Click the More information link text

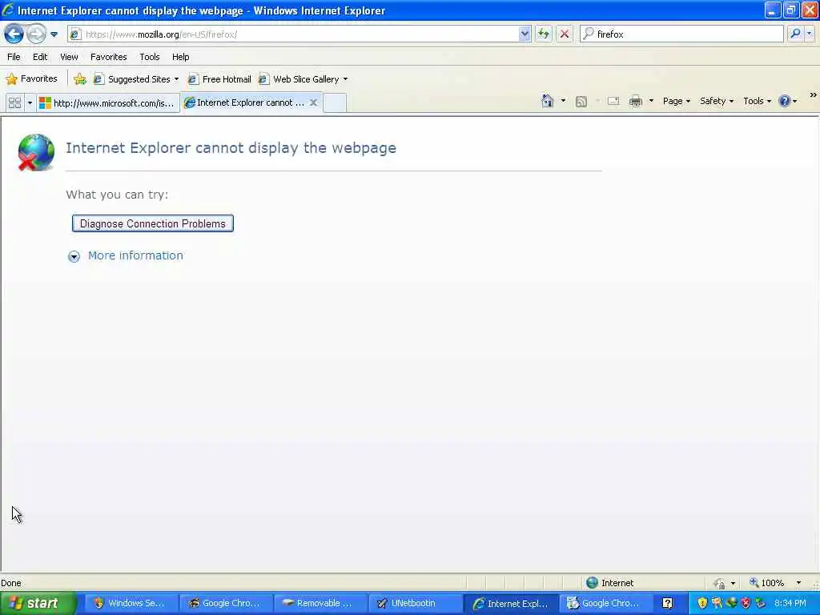[x=135, y=255]
